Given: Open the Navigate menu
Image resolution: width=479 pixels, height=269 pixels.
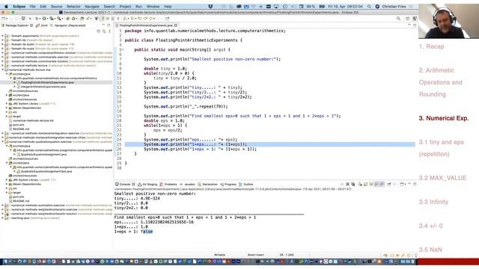Looking at the screenshot, I should pyautogui.click(x=92, y=7).
